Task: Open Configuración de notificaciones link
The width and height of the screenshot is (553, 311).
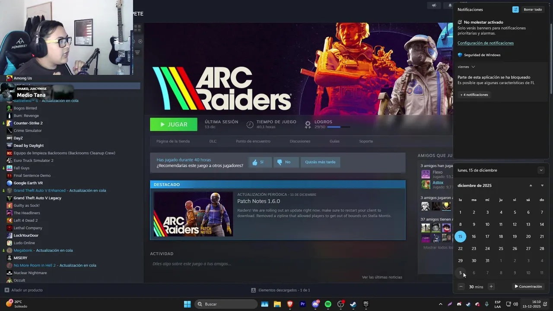Action: coord(486,43)
